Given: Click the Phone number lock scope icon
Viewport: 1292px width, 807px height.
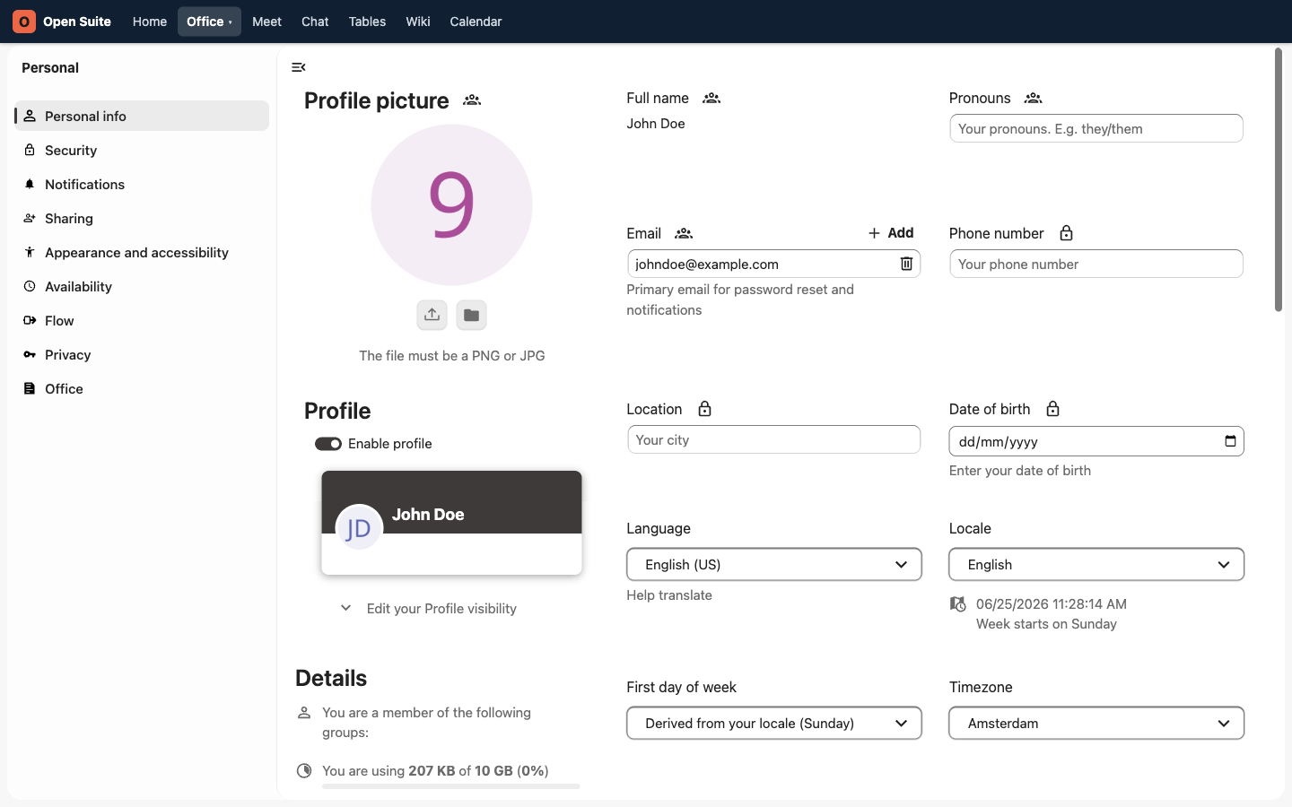Looking at the screenshot, I should pyautogui.click(x=1066, y=233).
